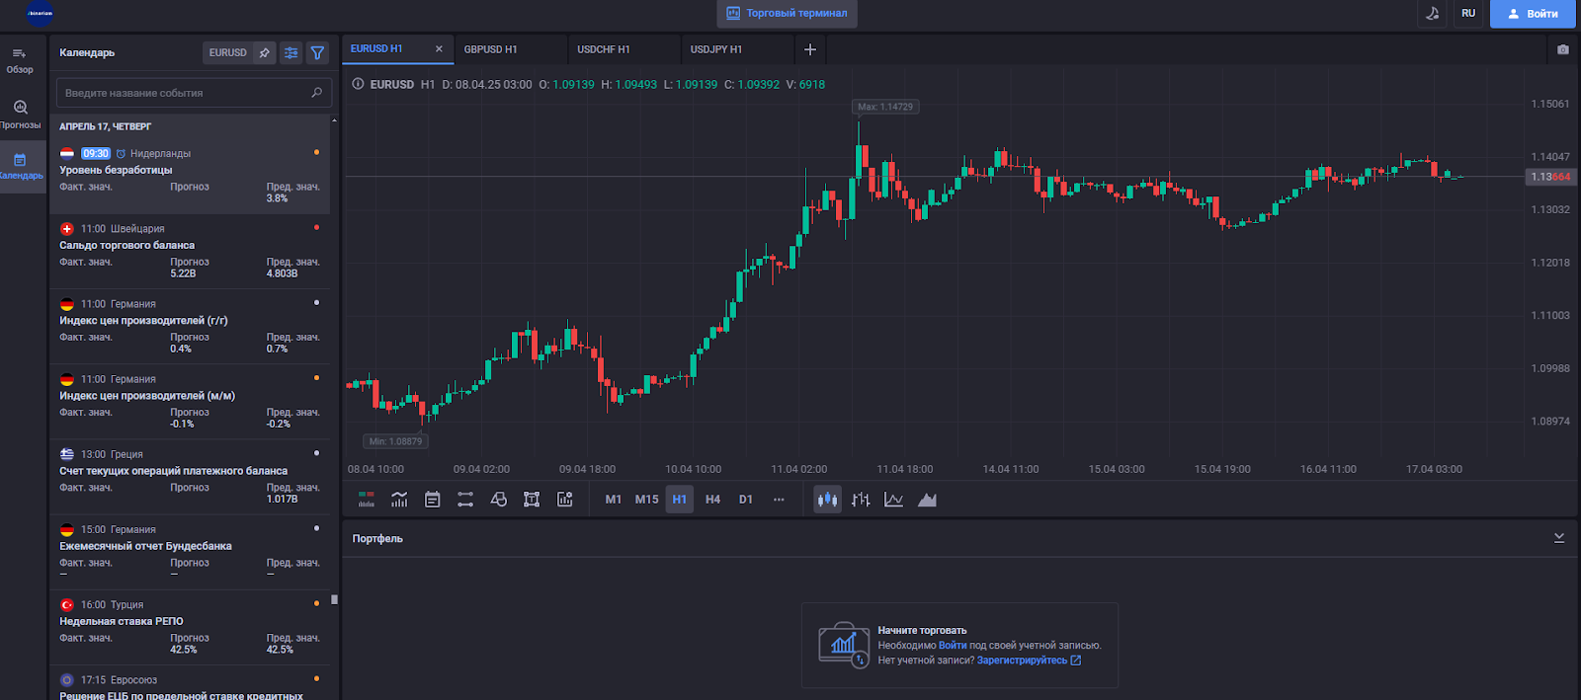This screenshot has width=1581, height=700.
Task: Open Индекс цен производителей (м/м) event
Action: [x=190, y=402]
